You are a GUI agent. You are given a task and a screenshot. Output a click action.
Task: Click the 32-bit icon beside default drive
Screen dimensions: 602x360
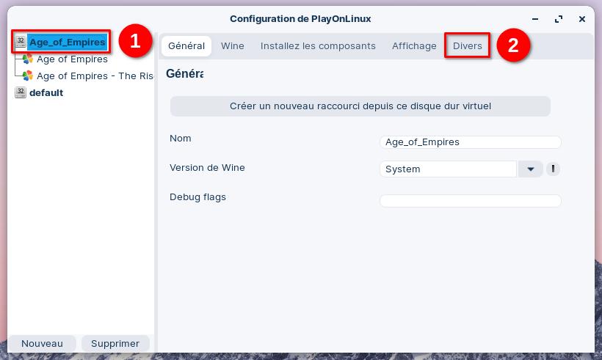(x=21, y=92)
